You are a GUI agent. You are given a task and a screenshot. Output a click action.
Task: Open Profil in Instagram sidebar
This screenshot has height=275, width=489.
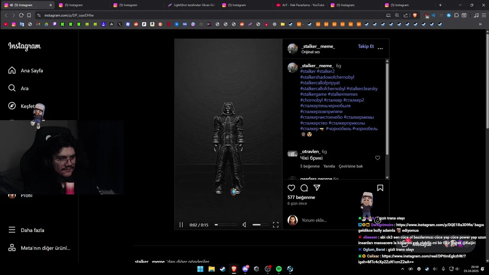pyautogui.click(x=26, y=196)
